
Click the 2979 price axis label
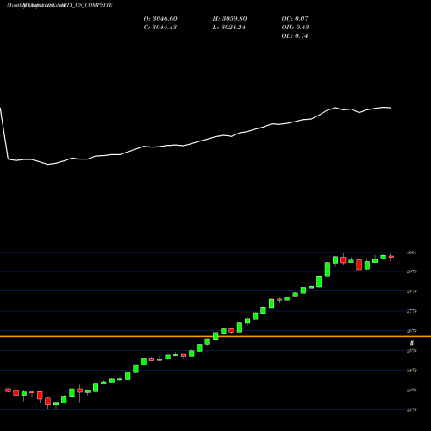(x=412, y=272)
